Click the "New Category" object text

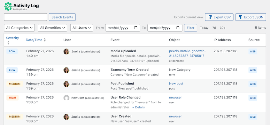(x=180, y=70)
